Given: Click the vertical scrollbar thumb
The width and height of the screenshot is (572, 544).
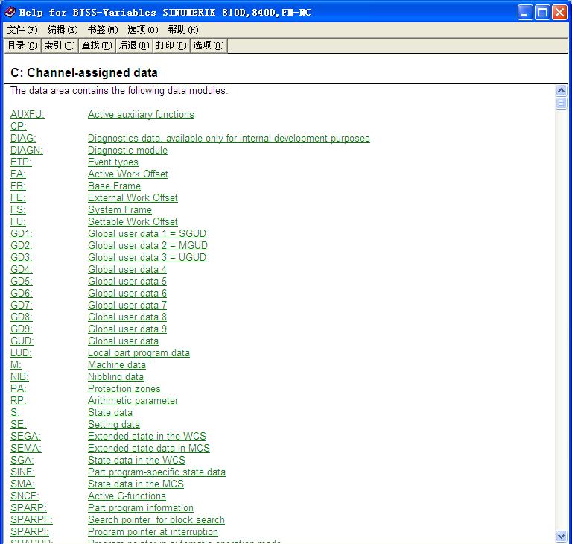Looking at the screenshot, I should click(561, 103).
